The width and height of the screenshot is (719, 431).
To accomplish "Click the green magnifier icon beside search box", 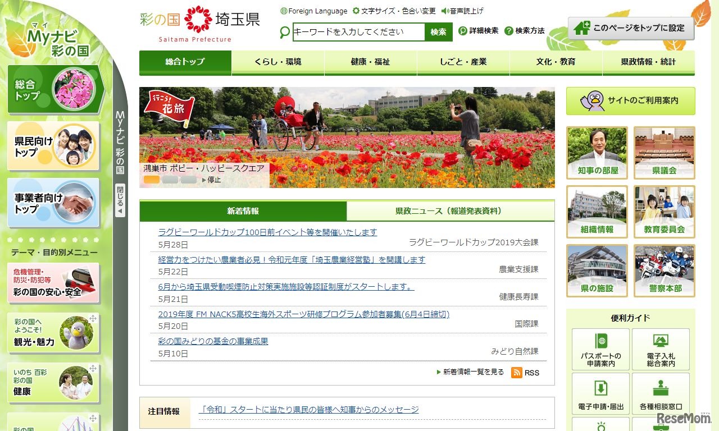I will click(x=285, y=32).
